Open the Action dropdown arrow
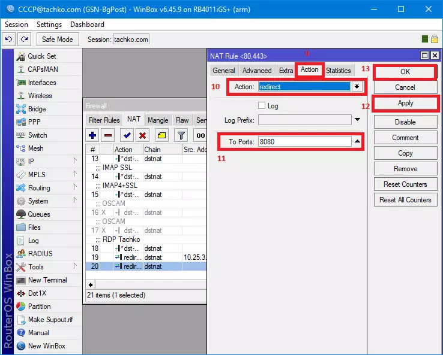Screen dimensions: 443x355 (x=357, y=87)
